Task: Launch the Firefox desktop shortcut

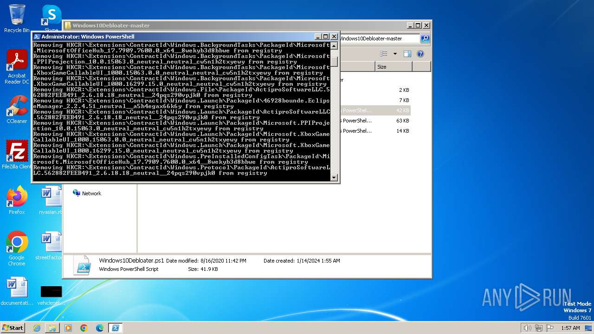Action: click(17, 200)
